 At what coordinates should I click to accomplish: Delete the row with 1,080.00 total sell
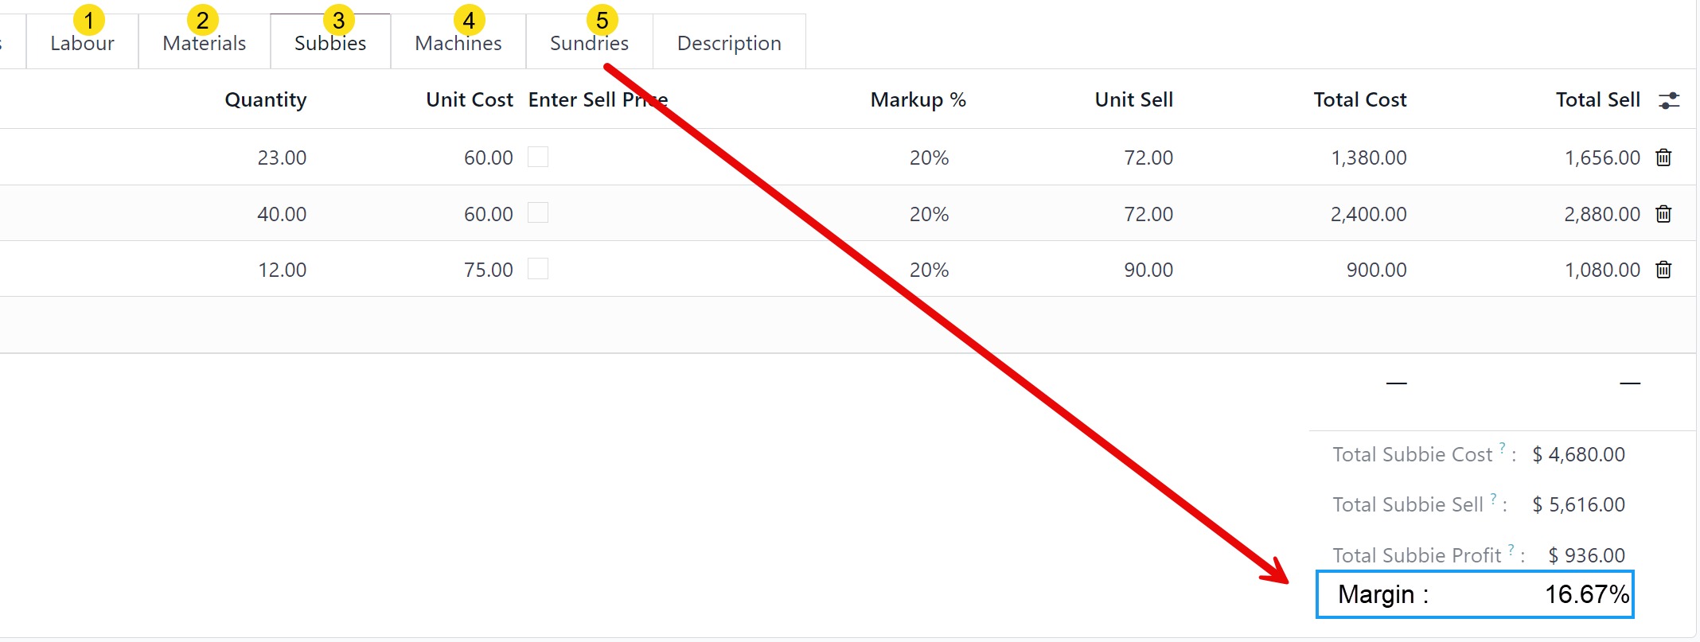point(1663,270)
